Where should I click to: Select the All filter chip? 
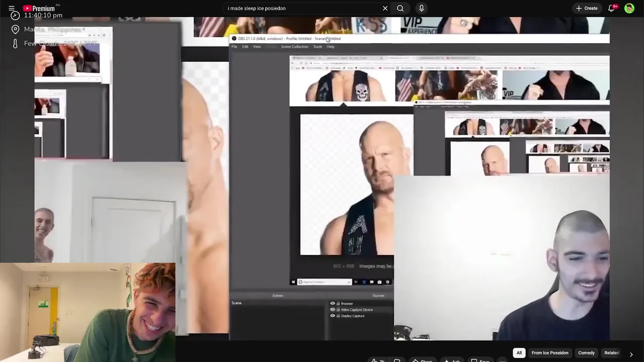click(519, 353)
